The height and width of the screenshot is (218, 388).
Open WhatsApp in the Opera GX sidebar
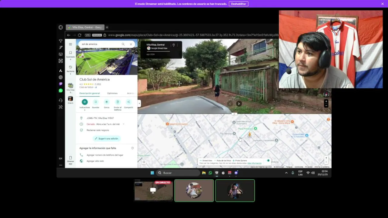[x=61, y=91]
